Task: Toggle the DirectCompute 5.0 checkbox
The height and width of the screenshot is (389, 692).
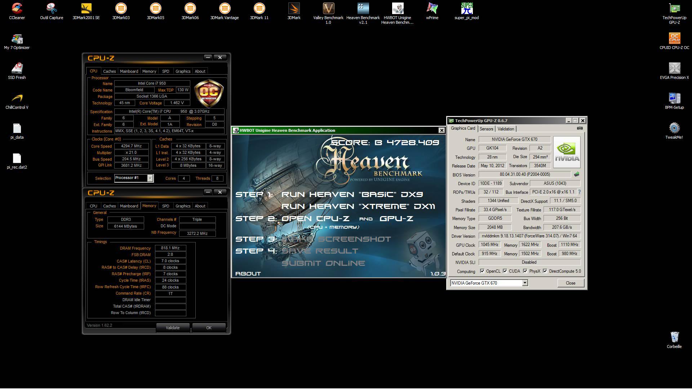Action: 545,271
